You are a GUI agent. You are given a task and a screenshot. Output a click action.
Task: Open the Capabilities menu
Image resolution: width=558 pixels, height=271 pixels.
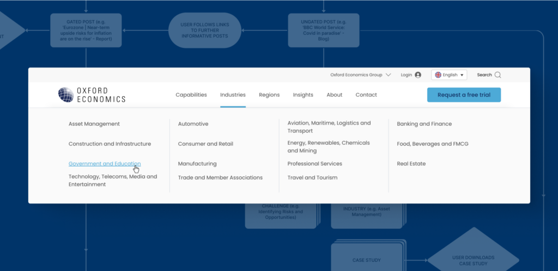[x=191, y=95]
